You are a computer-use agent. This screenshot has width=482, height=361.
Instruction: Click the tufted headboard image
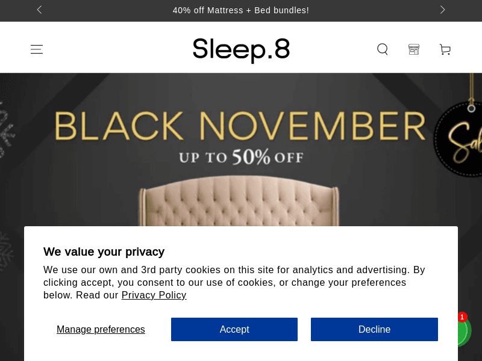(241, 205)
